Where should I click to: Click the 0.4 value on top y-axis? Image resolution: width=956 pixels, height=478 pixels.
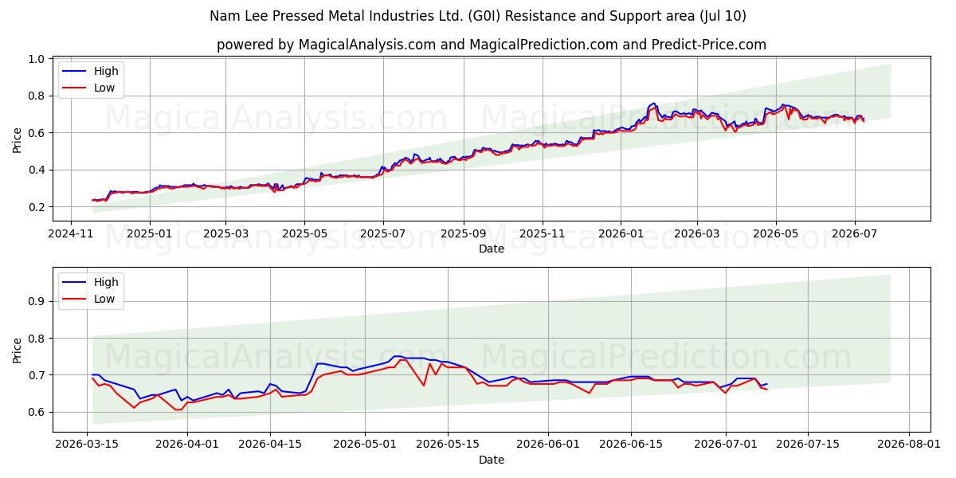click(37, 170)
